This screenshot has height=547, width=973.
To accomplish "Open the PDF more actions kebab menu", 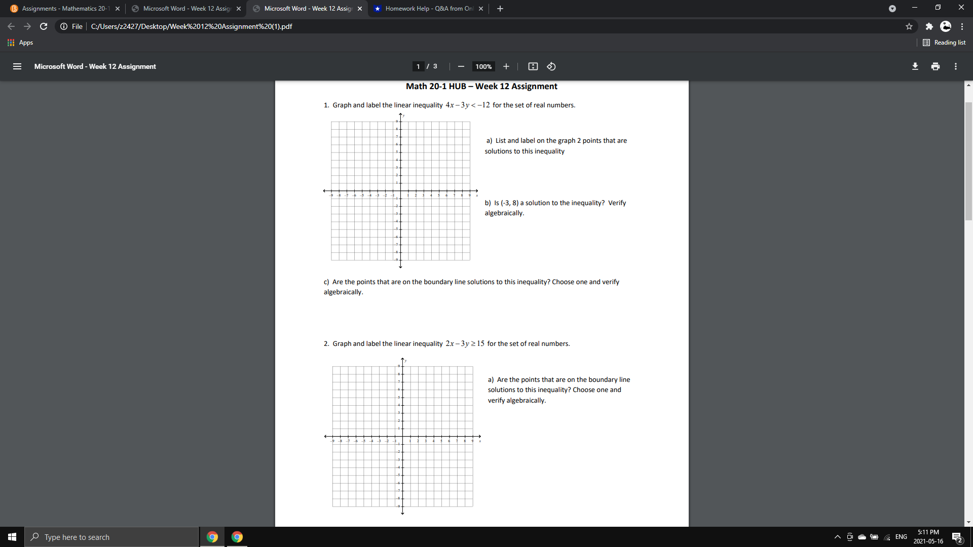I will pos(956,66).
